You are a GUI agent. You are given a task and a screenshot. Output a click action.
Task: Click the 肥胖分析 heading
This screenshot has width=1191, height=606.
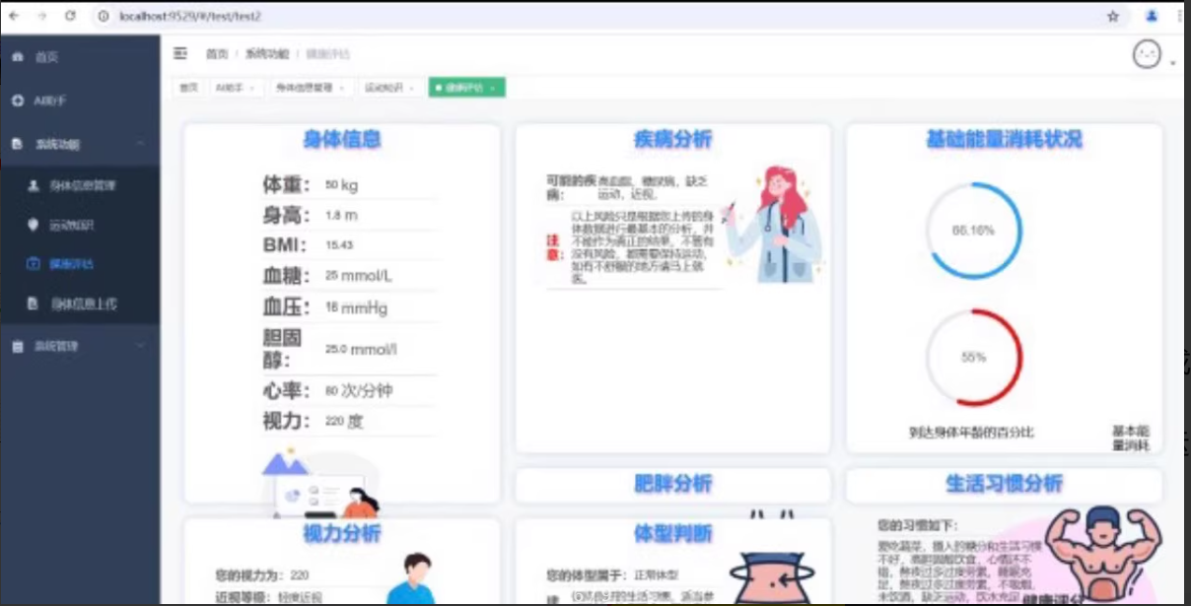[x=672, y=484]
